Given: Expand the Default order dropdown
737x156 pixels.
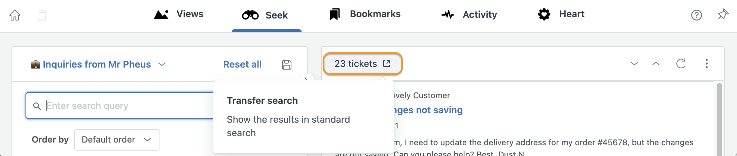Looking at the screenshot, I should tap(117, 140).
